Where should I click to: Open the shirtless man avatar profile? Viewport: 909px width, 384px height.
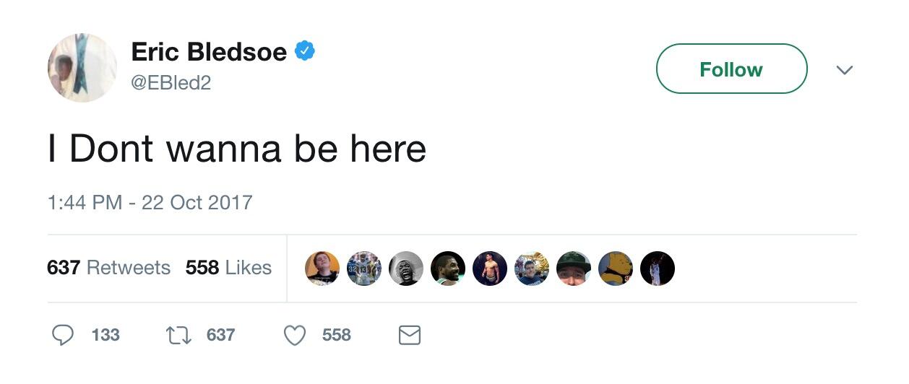(x=490, y=269)
